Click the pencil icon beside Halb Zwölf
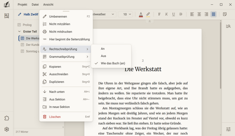 pyautogui.click(x=19, y=14)
